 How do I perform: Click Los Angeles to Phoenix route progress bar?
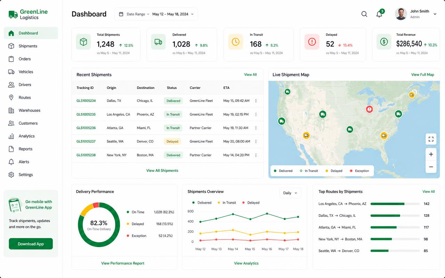pyautogui.click(x=395, y=204)
